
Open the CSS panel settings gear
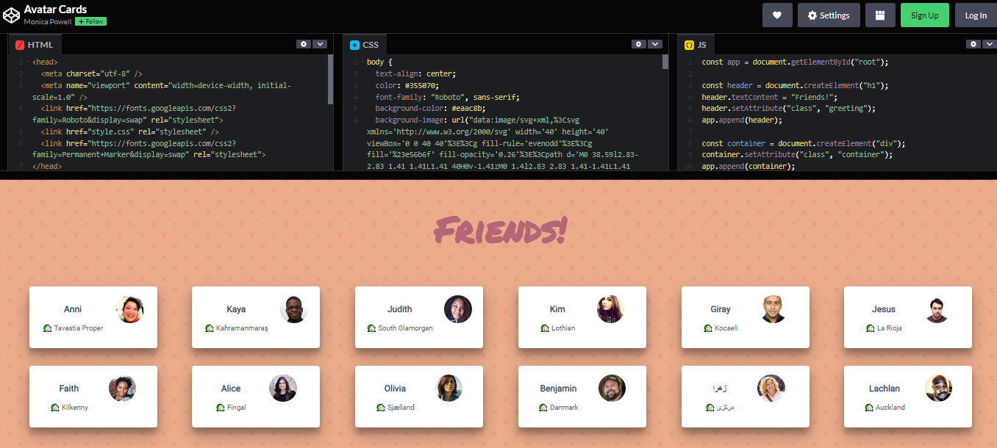coord(638,44)
